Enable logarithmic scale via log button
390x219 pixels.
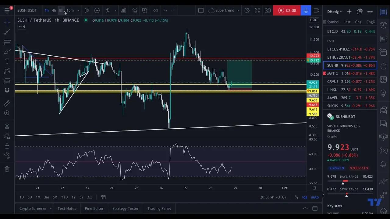tap(304, 197)
